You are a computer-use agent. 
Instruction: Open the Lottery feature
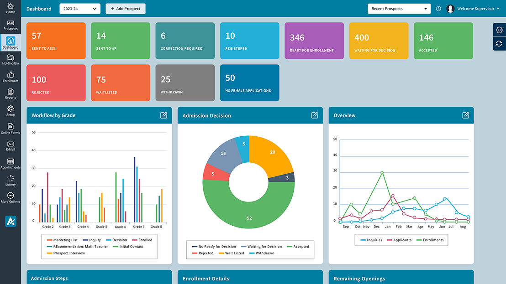coord(10,181)
